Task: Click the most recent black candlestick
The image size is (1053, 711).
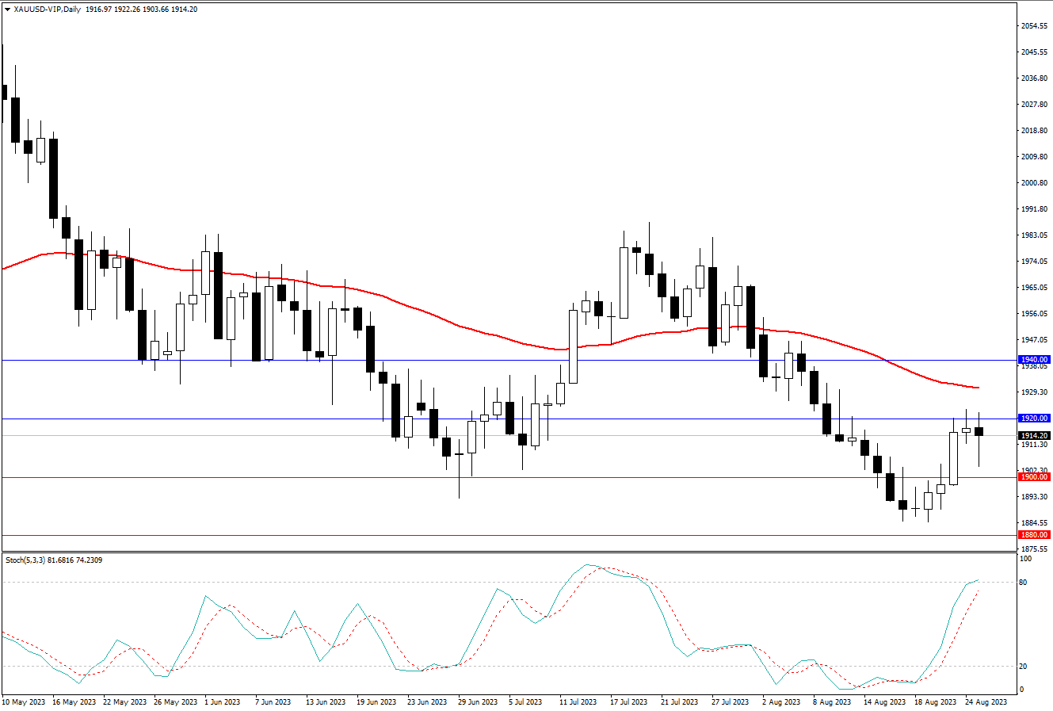Action: [979, 431]
